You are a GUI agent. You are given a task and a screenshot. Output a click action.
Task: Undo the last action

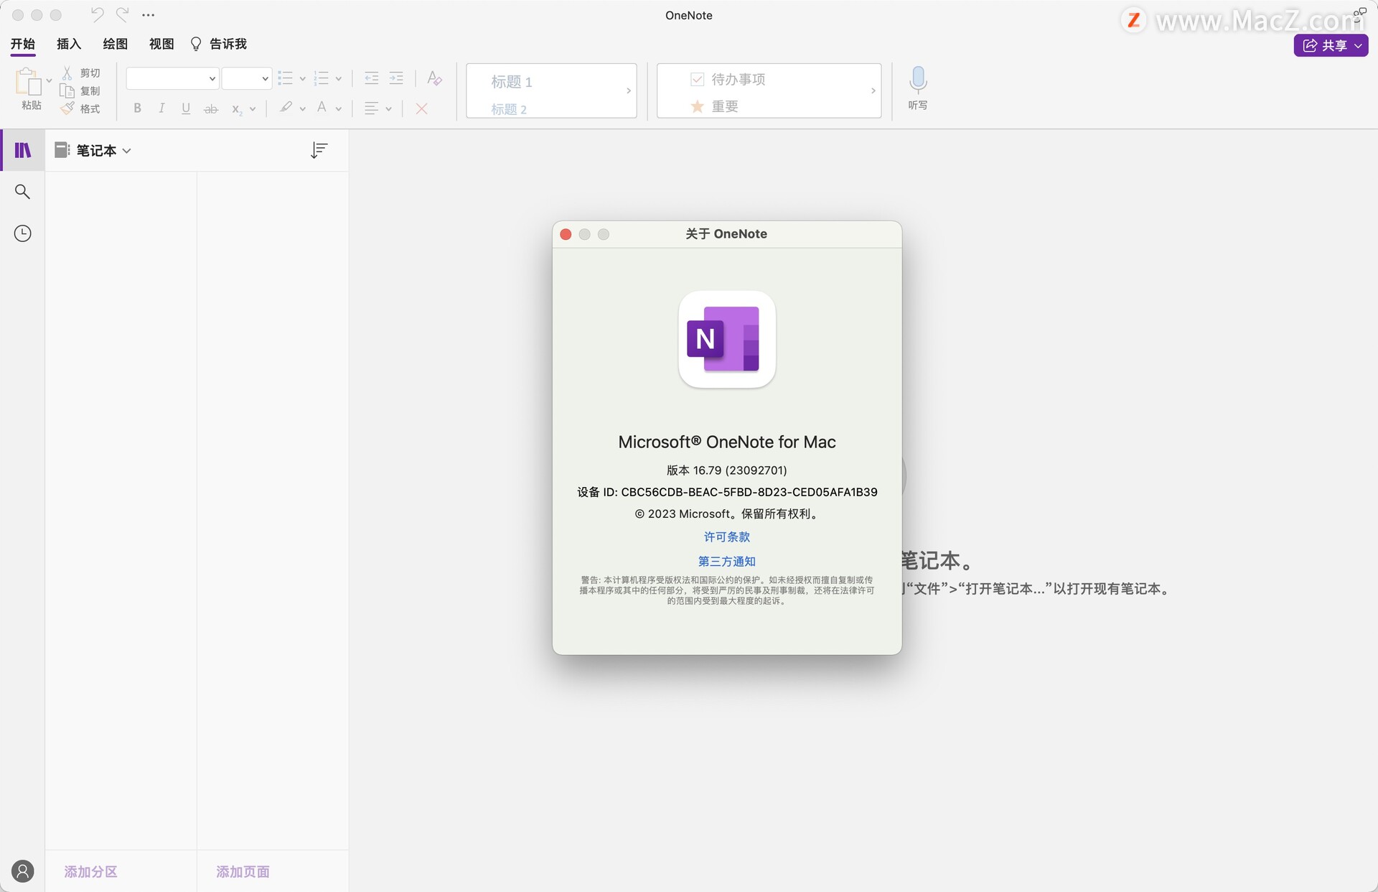(x=97, y=14)
